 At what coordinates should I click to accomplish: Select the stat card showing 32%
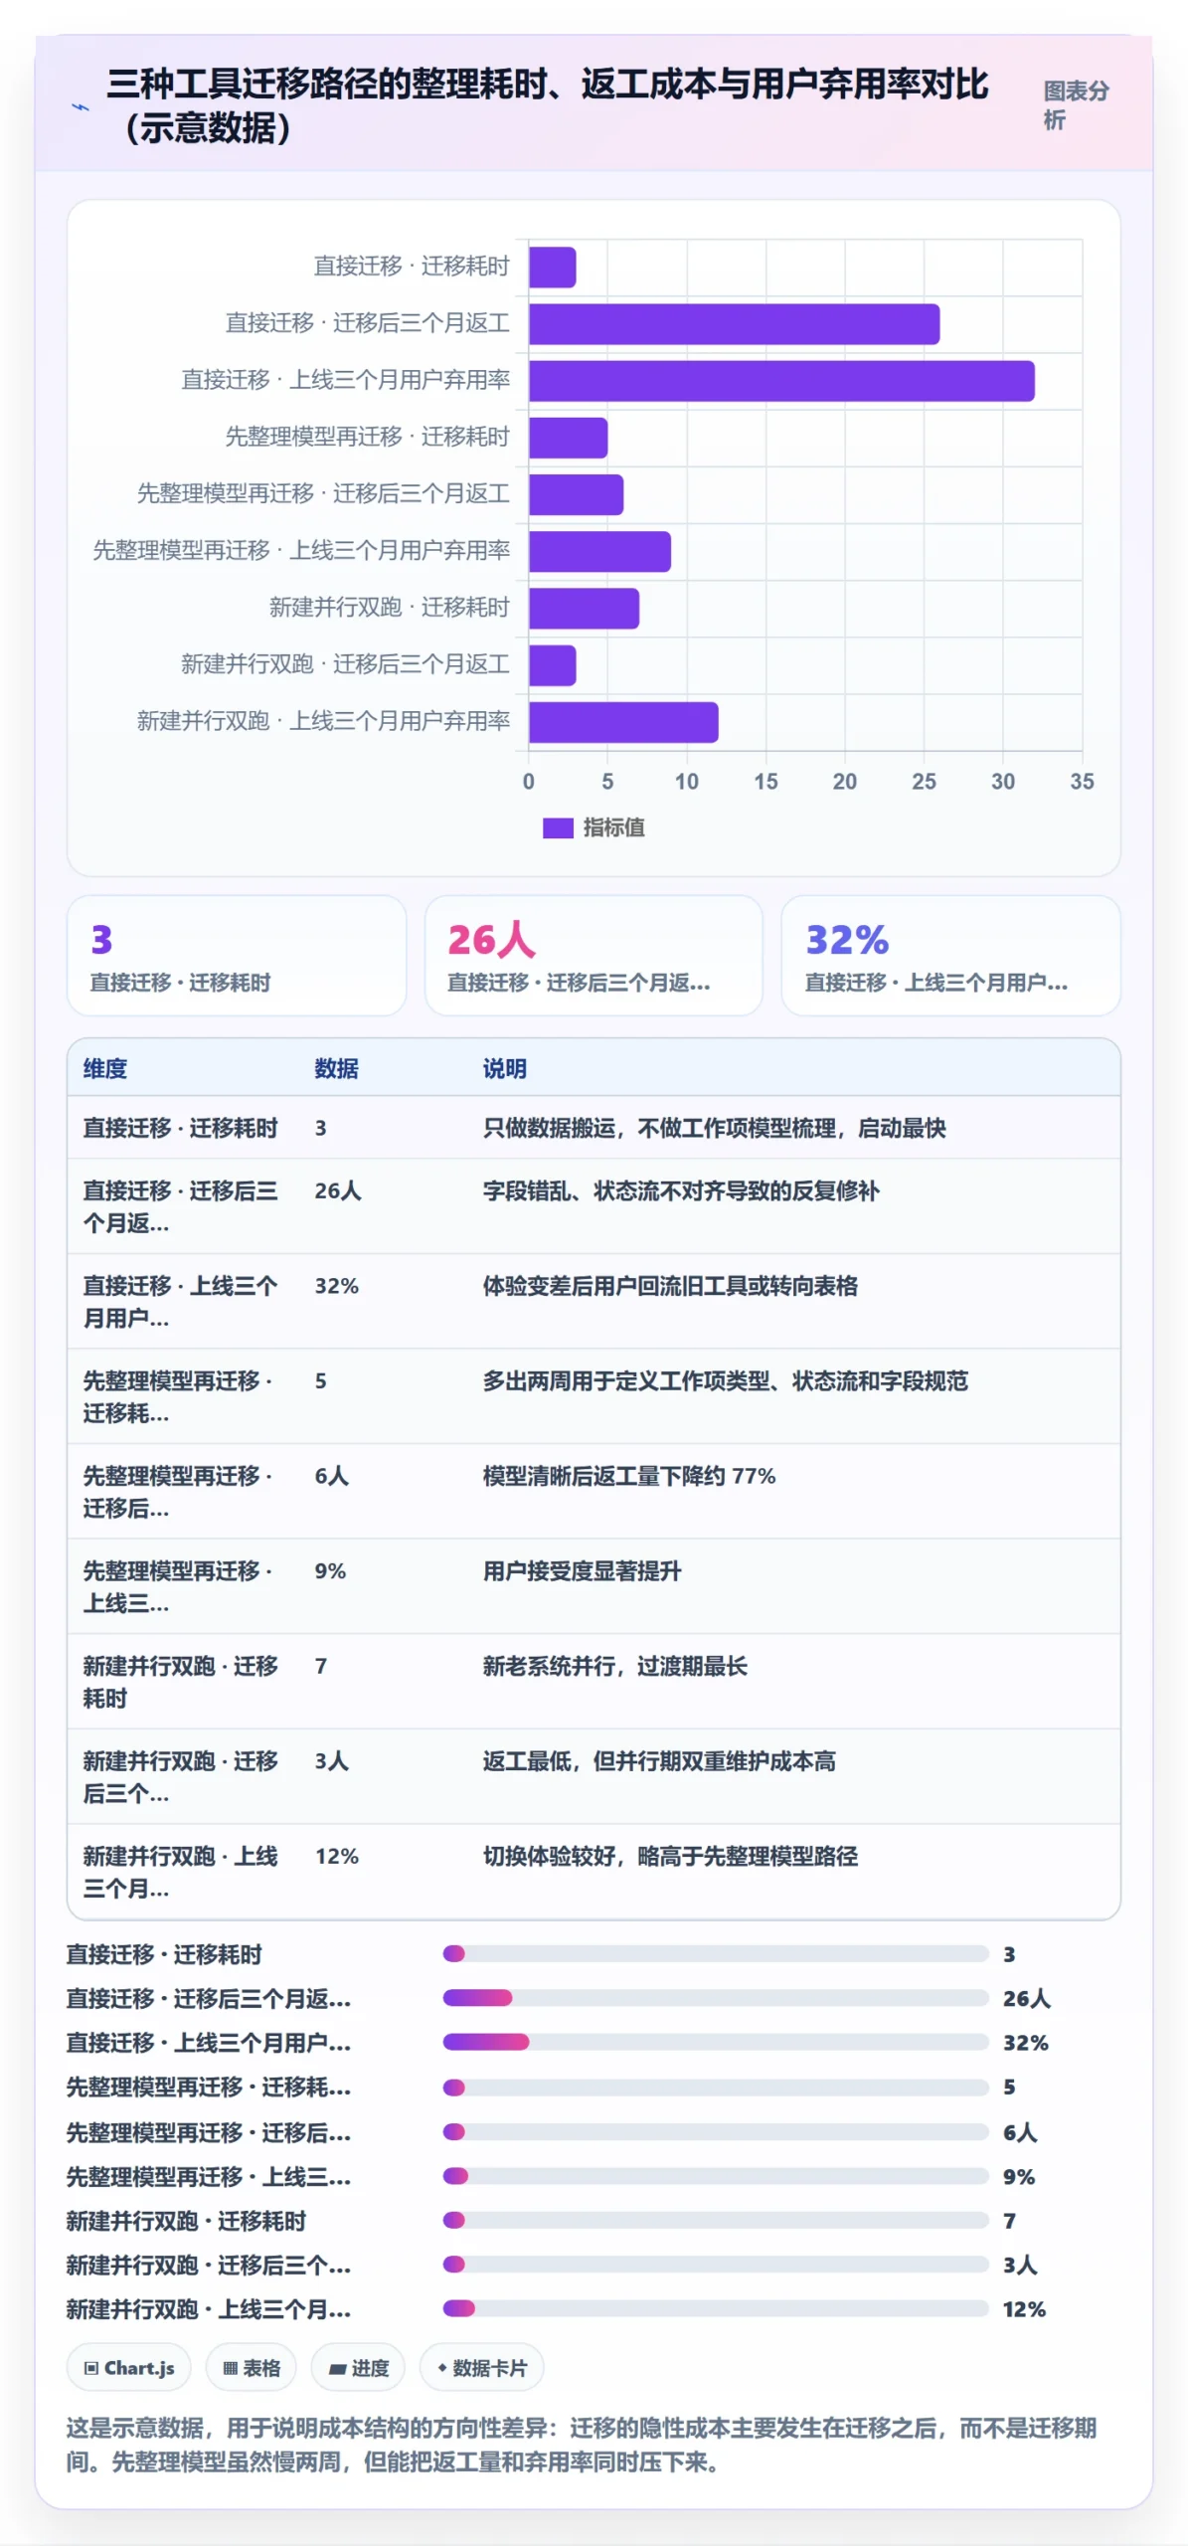950,956
